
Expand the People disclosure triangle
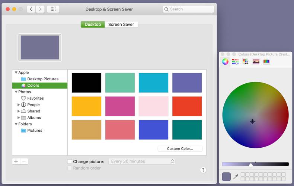pos(19,105)
